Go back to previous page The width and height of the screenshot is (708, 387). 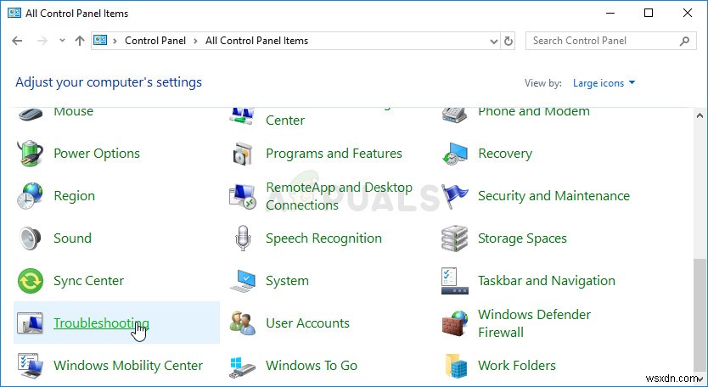click(x=17, y=41)
